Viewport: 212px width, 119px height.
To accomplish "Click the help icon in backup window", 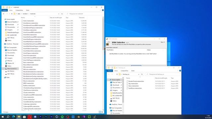I will click(180, 70).
